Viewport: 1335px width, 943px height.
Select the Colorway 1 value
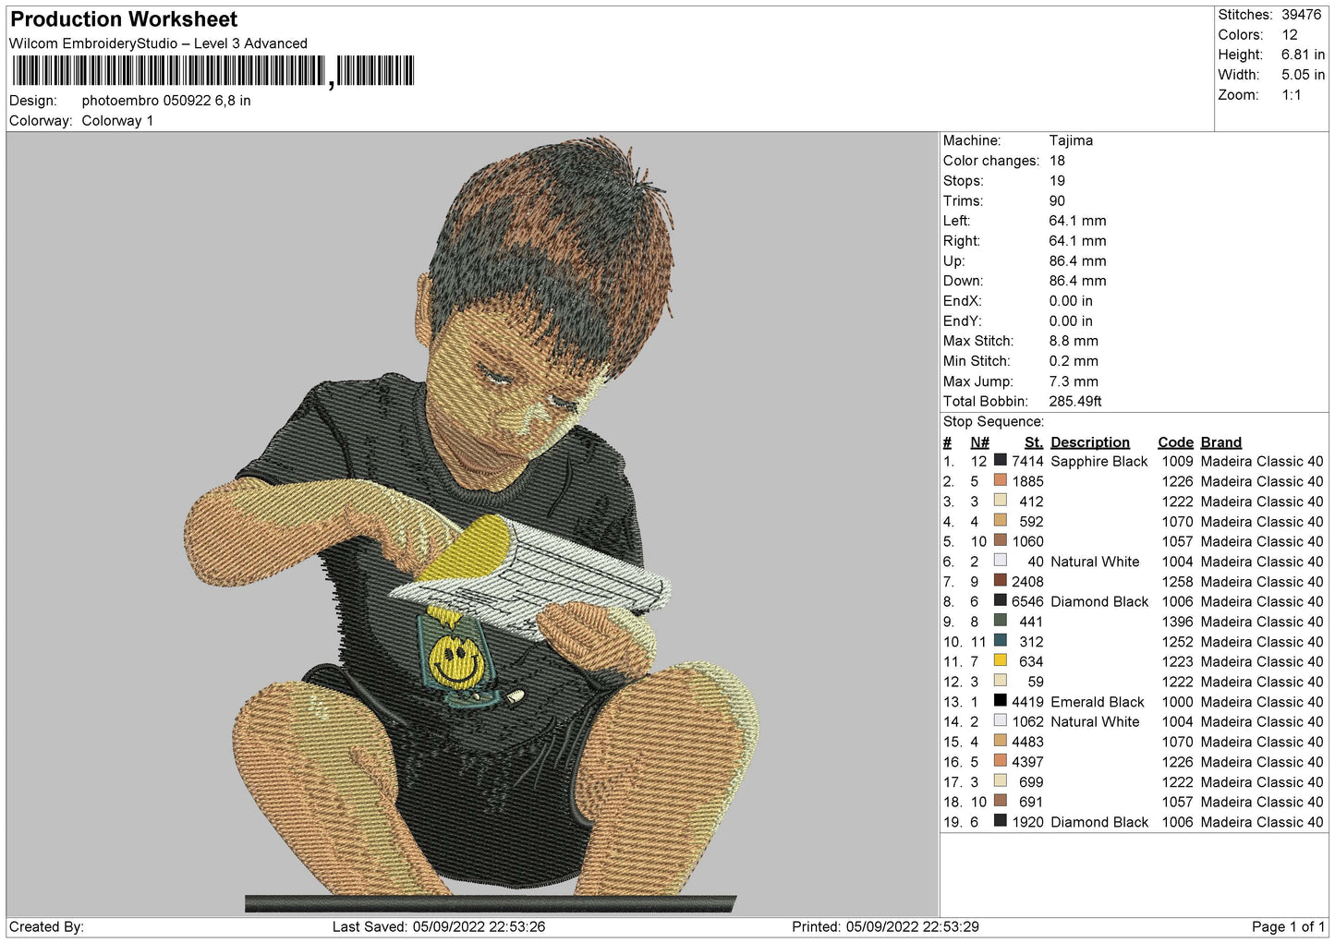[x=117, y=121]
